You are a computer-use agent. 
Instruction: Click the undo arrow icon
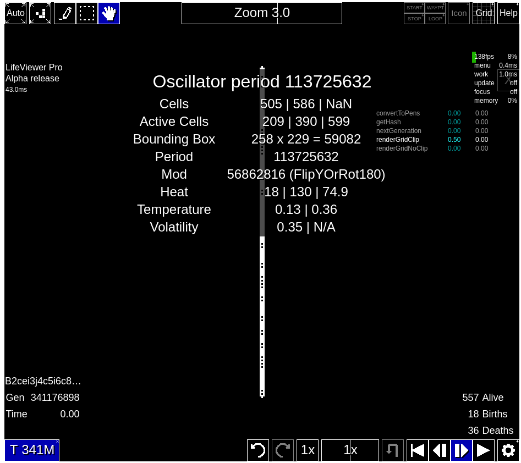coord(258,450)
